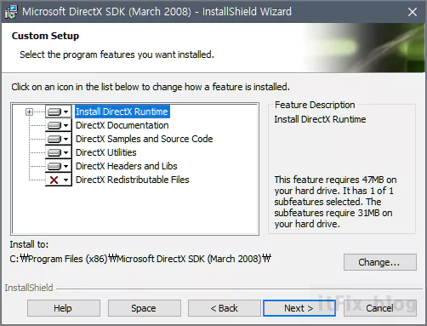The width and height of the screenshot is (427, 326).
Task: Open install-state dropdown for DirectX Documentation
Action: [59, 125]
